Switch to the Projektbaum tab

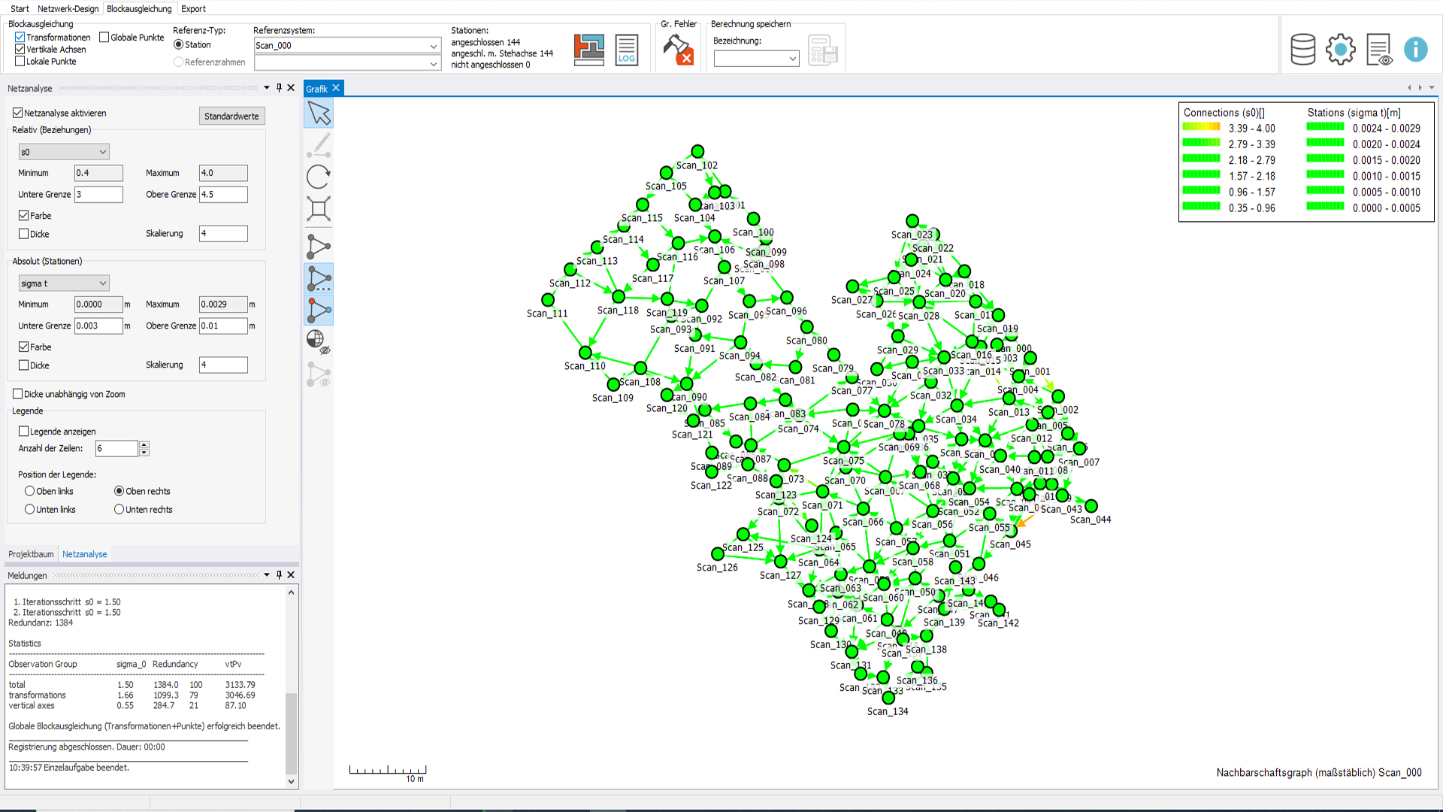pyautogui.click(x=31, y=554)
